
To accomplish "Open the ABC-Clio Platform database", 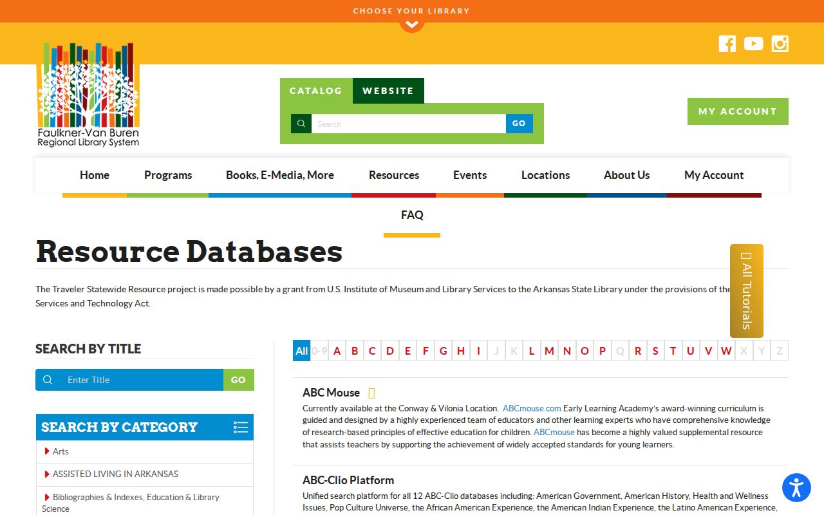I will point(348,480).
